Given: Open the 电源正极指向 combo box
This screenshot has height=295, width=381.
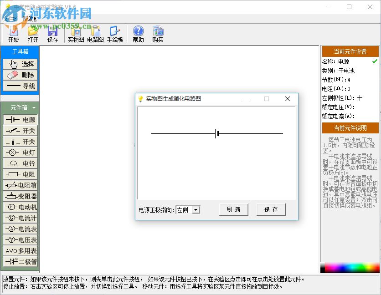Looking at the screenshot, I should coord(188,210).
